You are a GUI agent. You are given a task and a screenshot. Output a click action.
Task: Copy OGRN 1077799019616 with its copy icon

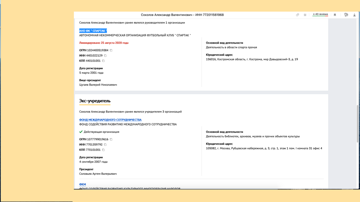click(x=111, y=139)
